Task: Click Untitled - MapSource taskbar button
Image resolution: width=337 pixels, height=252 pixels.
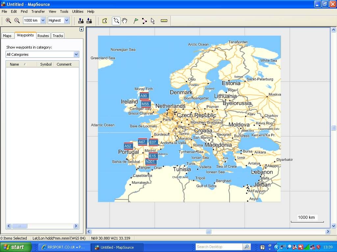Action: coord(117,247)
